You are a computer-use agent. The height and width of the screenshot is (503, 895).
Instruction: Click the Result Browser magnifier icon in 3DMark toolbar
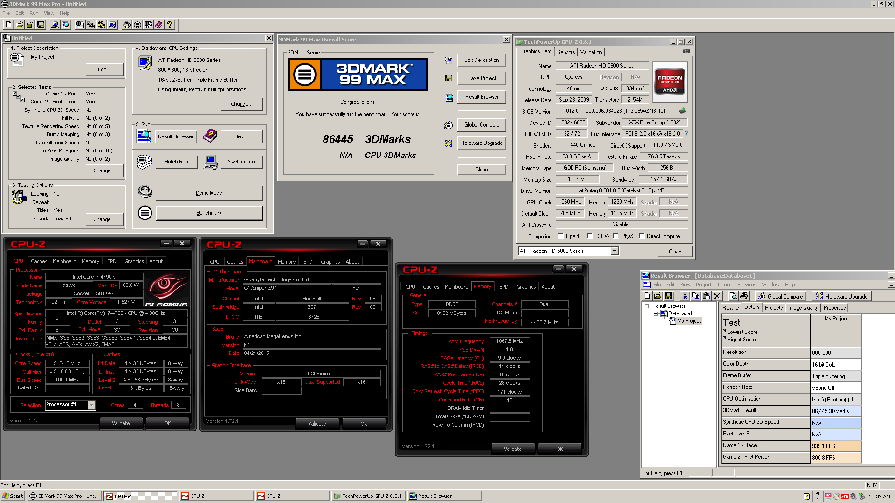coord(66,25)
